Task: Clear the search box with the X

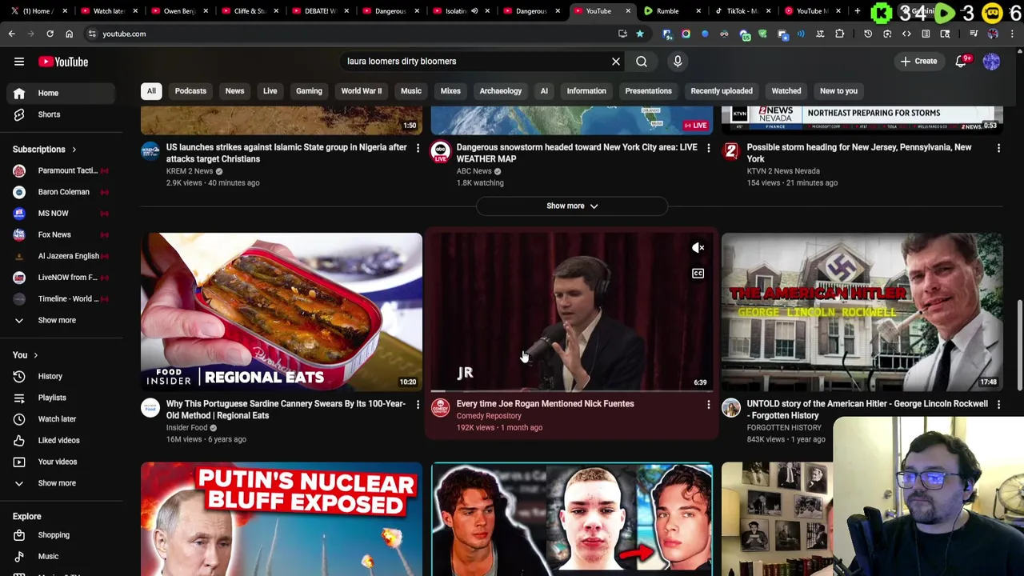Action: click(616, 61)
